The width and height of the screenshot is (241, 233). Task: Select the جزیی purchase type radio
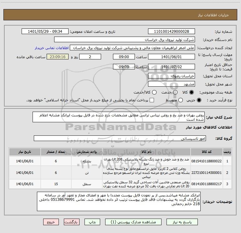coord(199,100)
